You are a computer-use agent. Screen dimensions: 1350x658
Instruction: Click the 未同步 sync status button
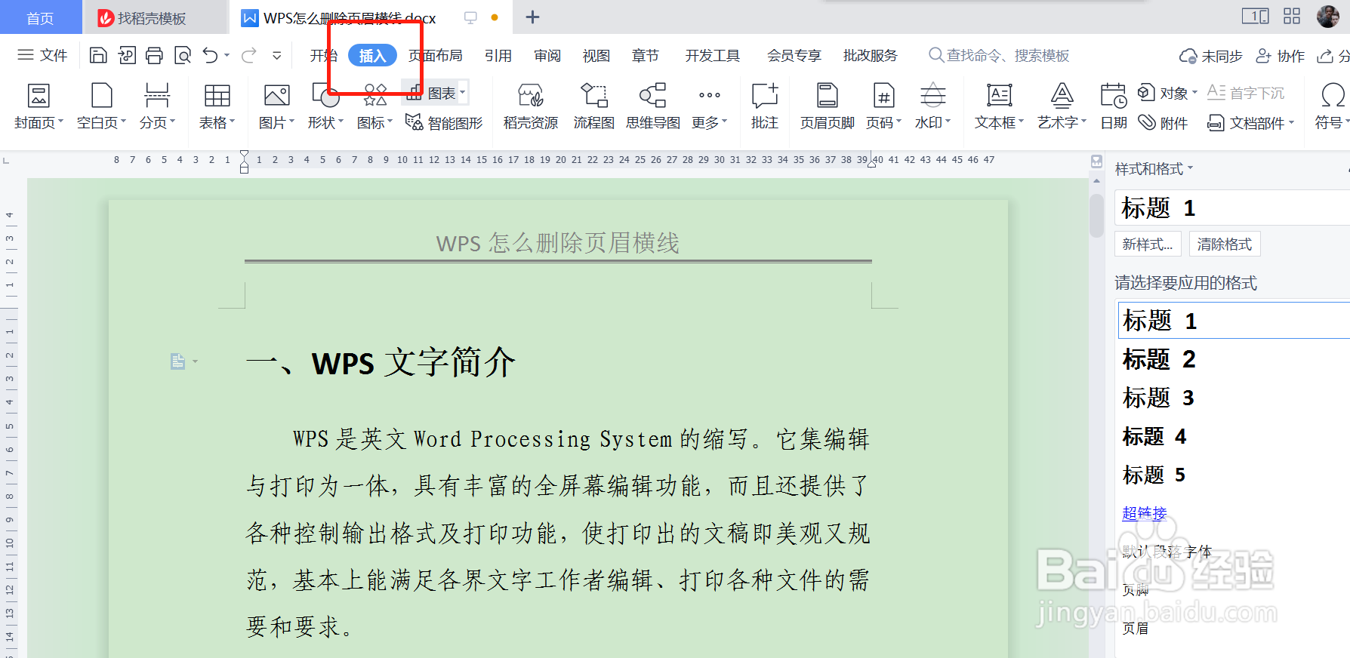pos(1211,56)
